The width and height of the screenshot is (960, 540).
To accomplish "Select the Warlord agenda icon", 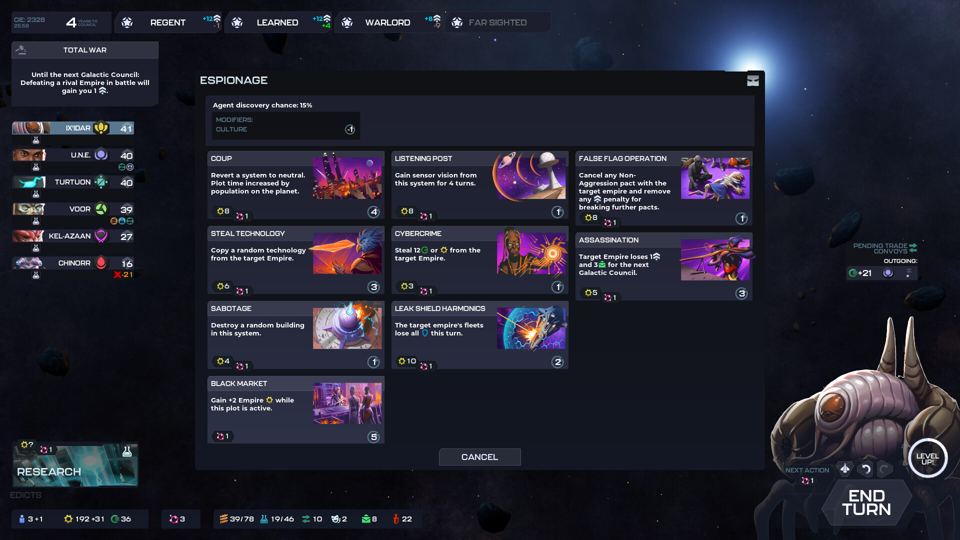I will pos(346,22).
